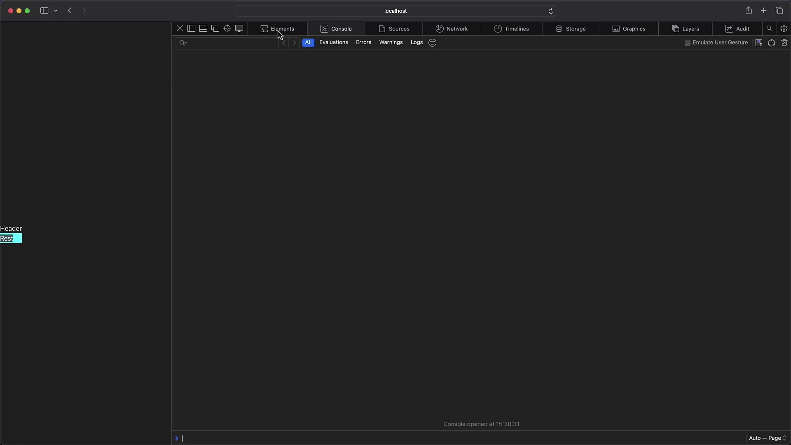Image resolution: width=791 pixels, height=445 pixels.
Task: Open console filter search options dropdown
Action: [x=183, y=42]
